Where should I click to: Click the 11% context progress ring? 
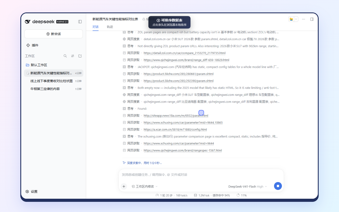[238, 195]
